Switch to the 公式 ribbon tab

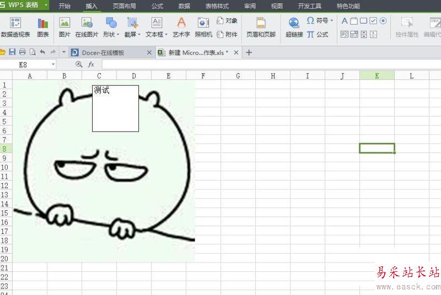pyautogui.click(x=157, y=6)
